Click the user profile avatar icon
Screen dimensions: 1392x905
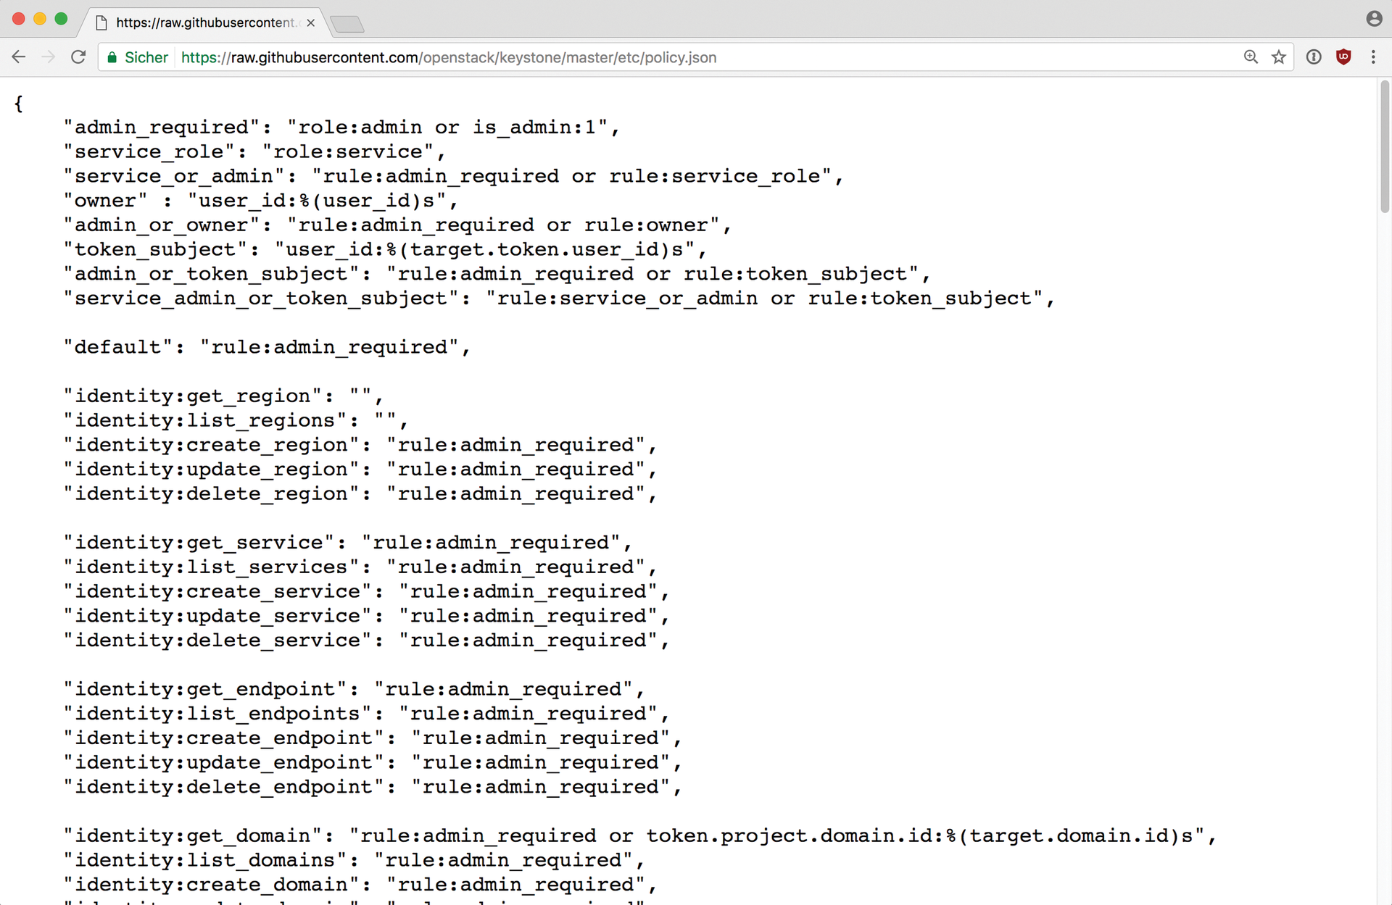pyautogui.click(x=1374, y=19)
